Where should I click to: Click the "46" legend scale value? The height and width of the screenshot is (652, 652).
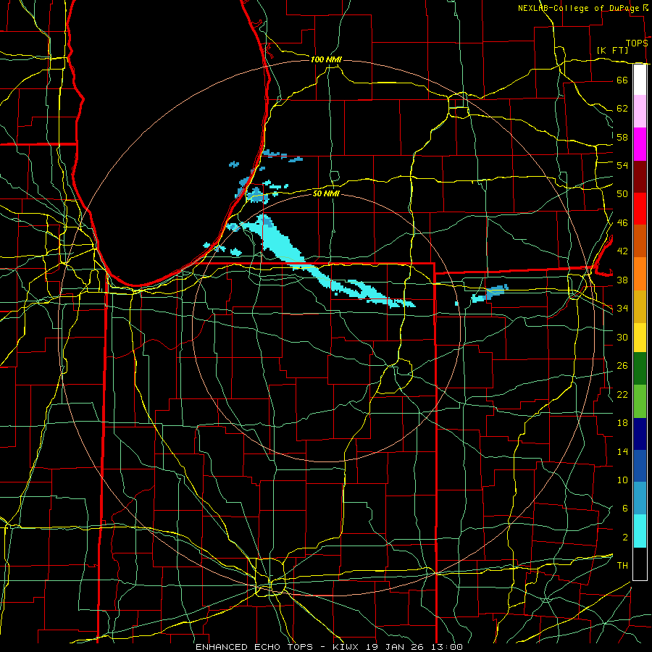coord(622,223)
